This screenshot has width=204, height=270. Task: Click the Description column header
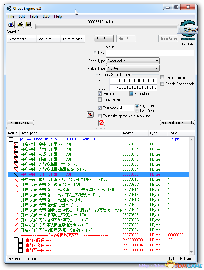point(70,133)
